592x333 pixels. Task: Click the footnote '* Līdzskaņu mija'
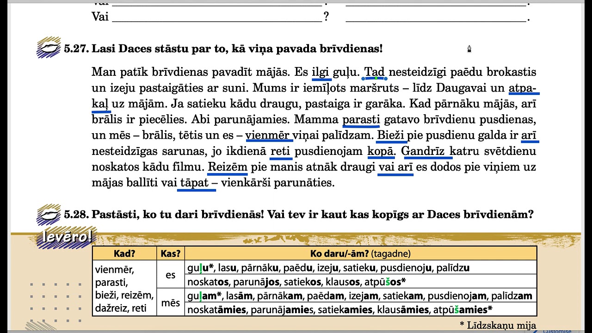[498, 325]
